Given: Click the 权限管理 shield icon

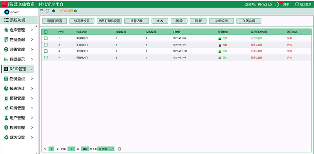Looking at the screenshot, I should click(x=6, y=127).
